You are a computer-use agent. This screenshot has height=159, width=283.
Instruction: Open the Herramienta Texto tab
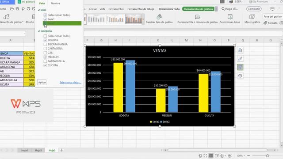tap(169, 9)
